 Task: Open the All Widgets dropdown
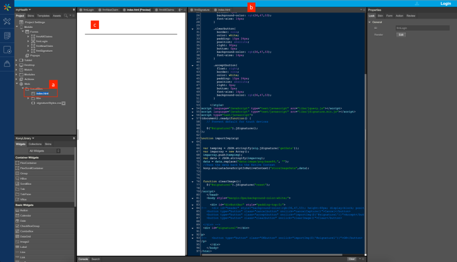point(45,151)
